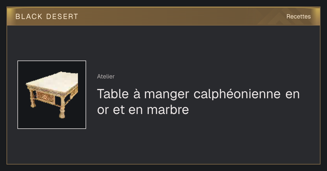
Task: Click the word BLACK in the logo
Action: tap(29, 17)
